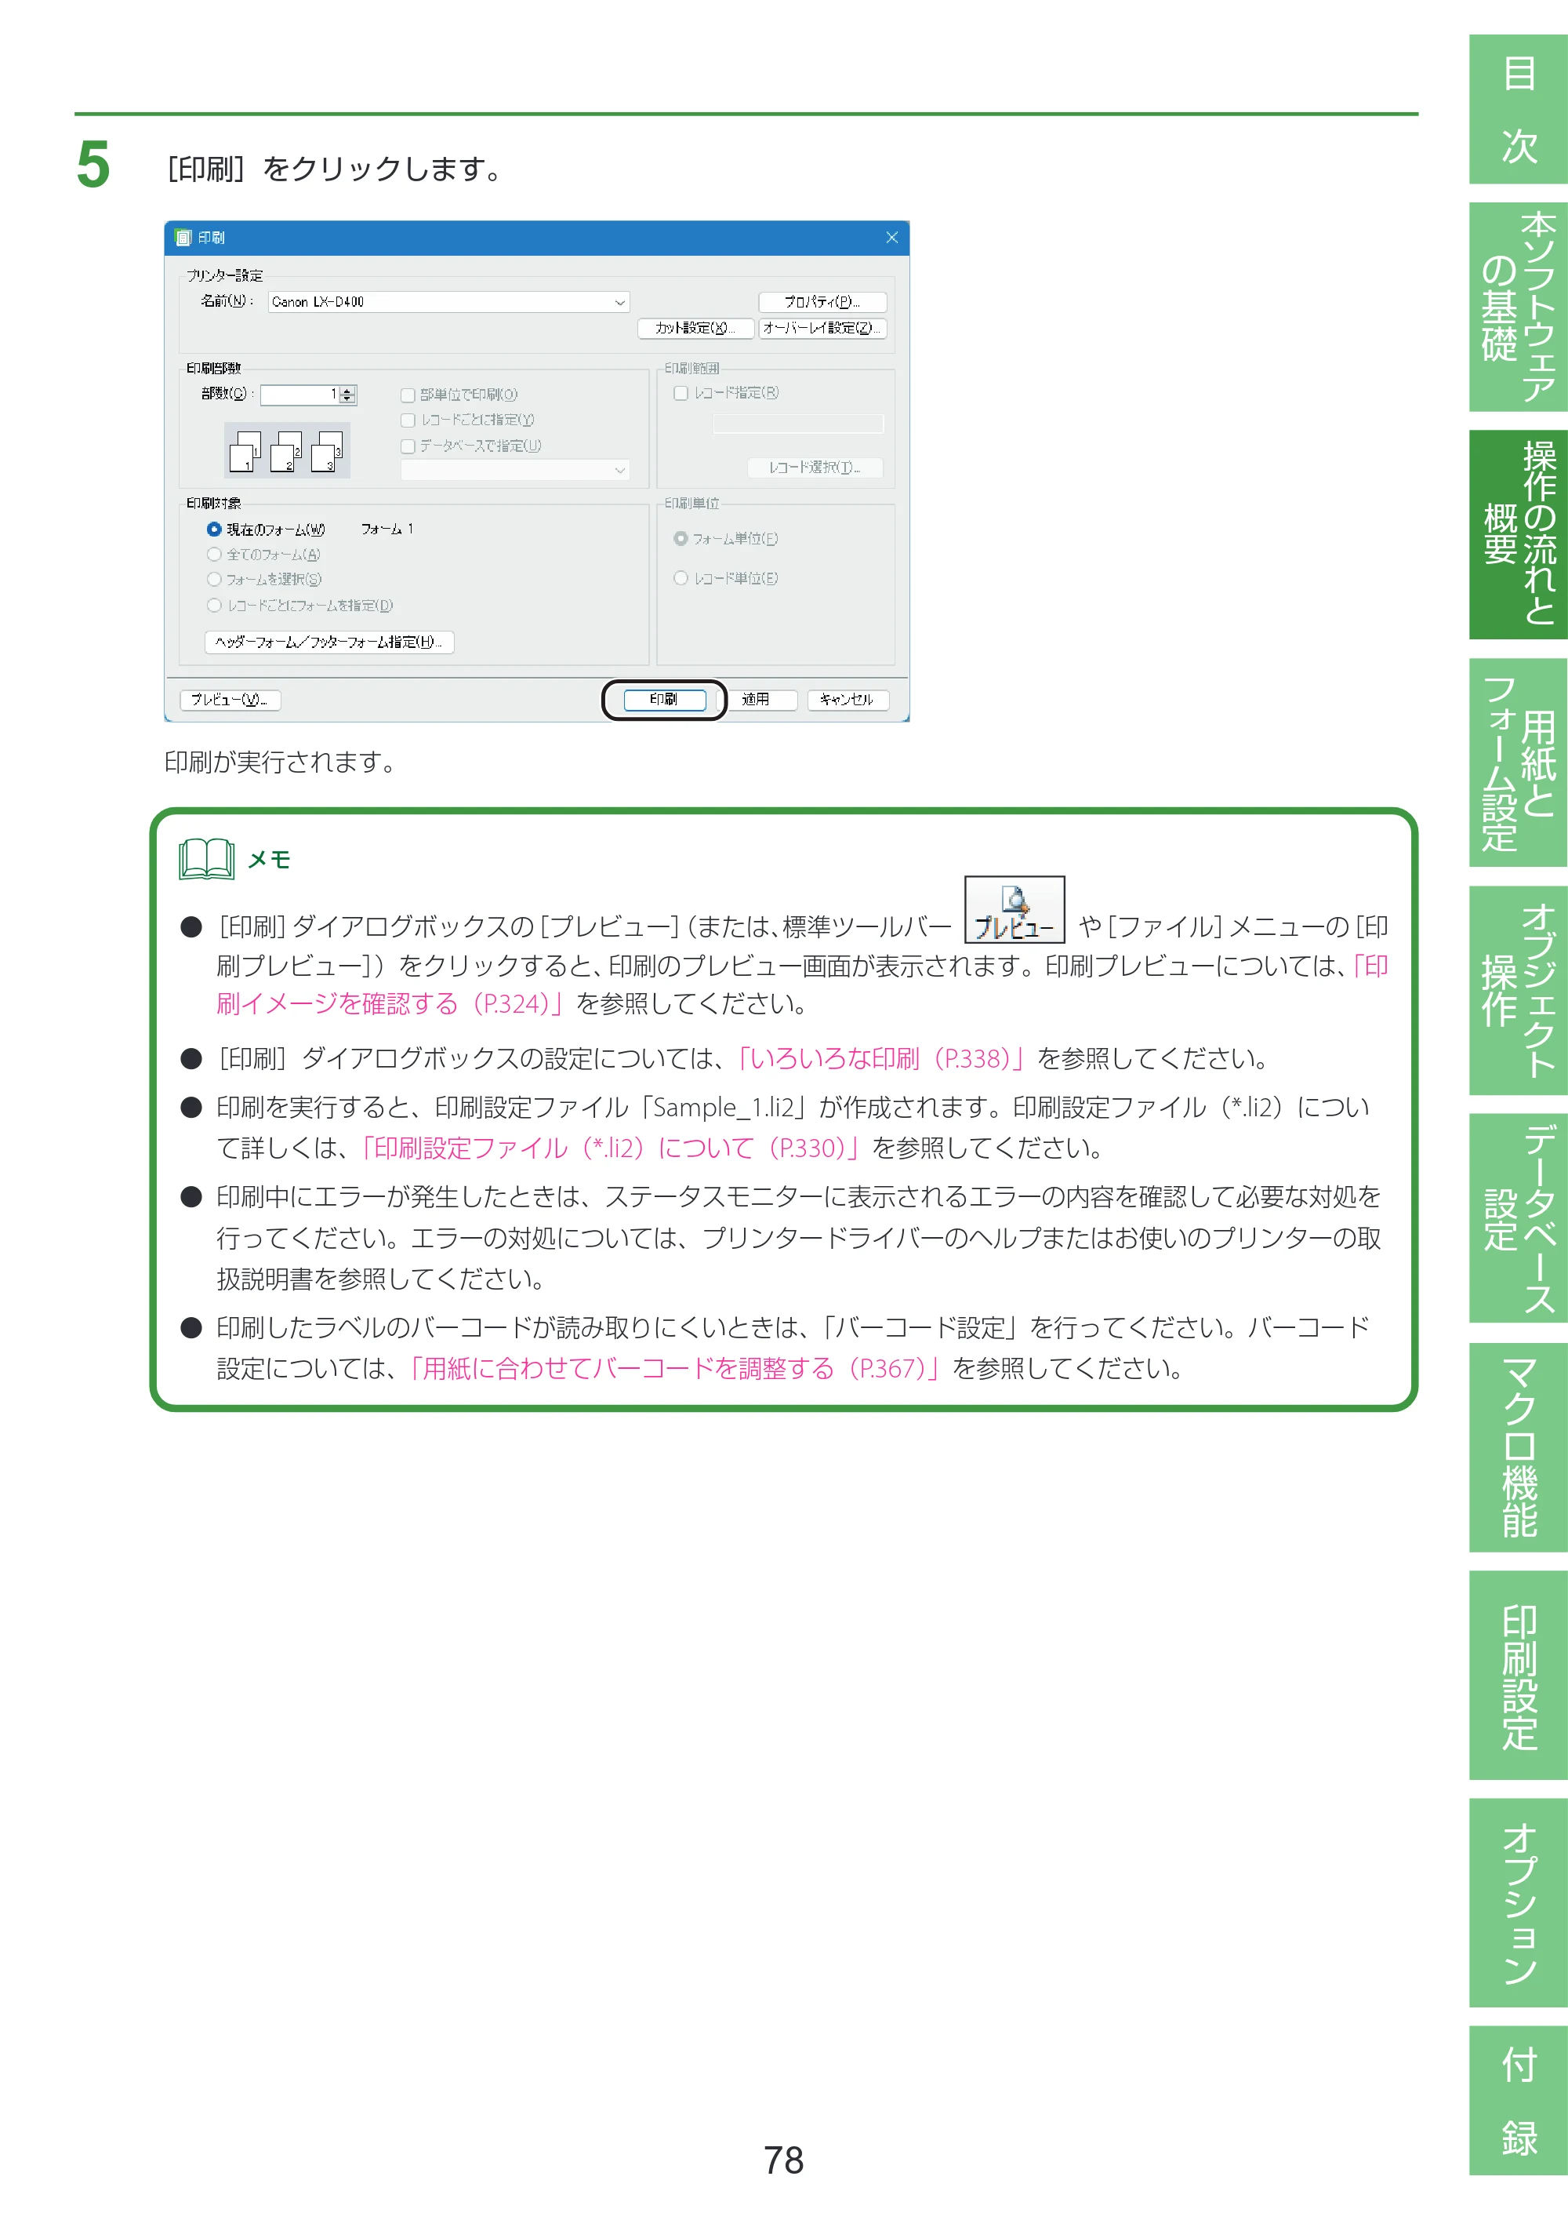1568x2220 pixels.
Task: Go to the 目次 side tab
Action: (1518, 109)
